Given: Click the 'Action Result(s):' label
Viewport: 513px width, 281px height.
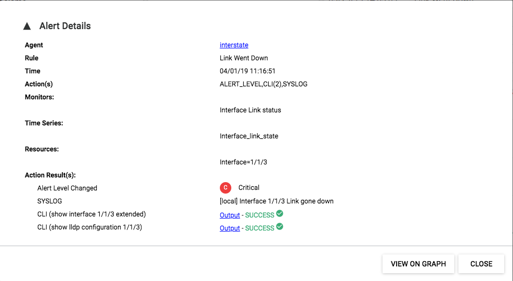Looking at the screenshot, I should (x=50, y=175).
